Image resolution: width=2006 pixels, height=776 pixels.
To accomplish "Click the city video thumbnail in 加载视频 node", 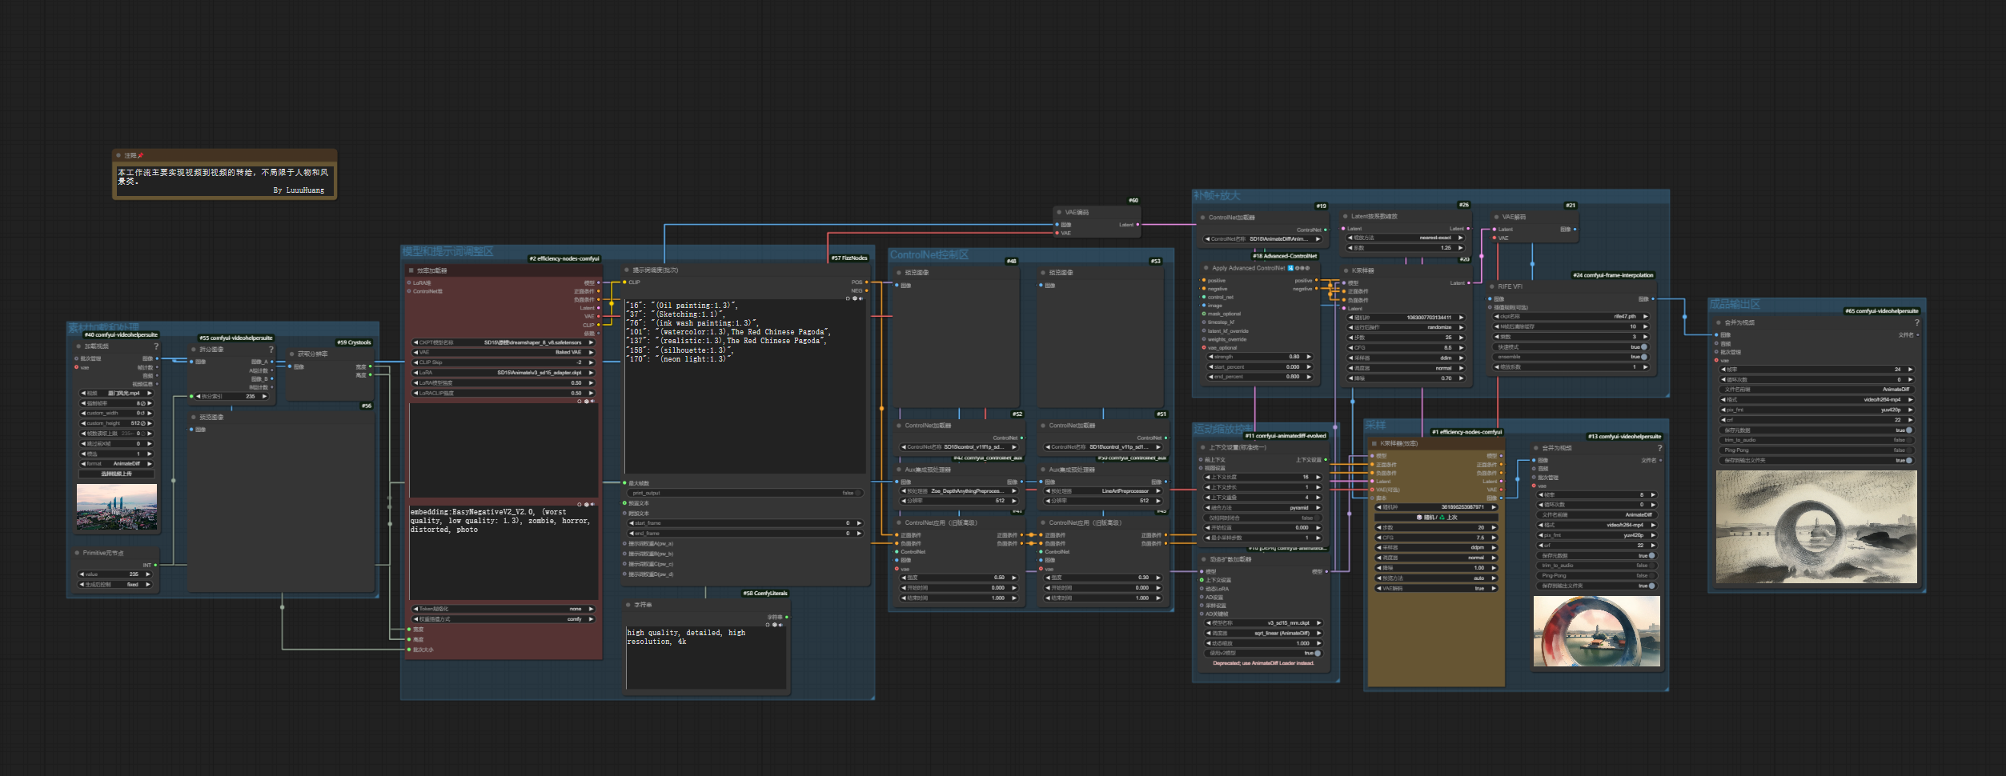I will [x=117, y=507].
